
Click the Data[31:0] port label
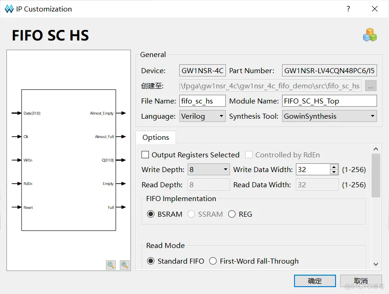(32, 113)
